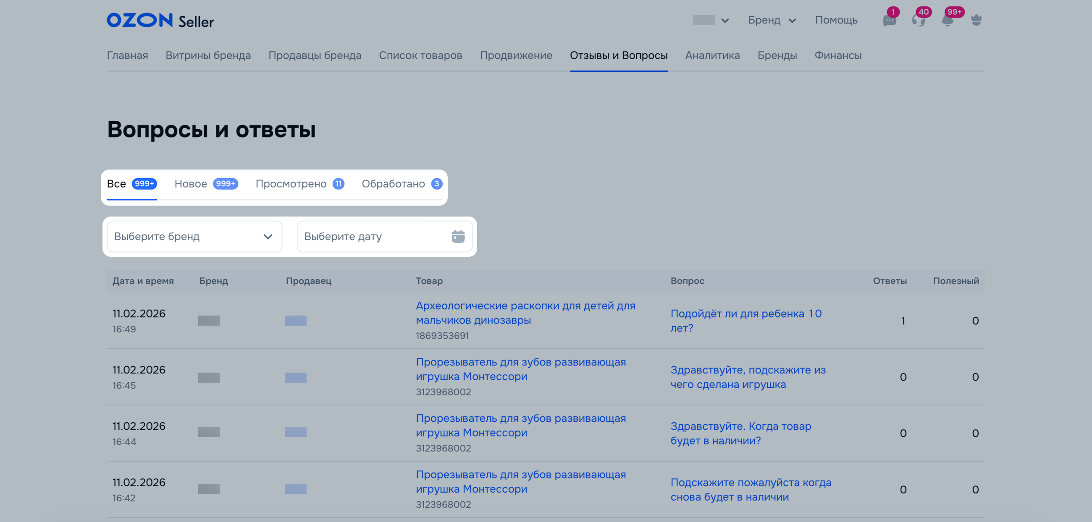Open the 'Бренд' header dropdown
The height and width of the screenshot is (522, 1092).
[x=772, y=20]
